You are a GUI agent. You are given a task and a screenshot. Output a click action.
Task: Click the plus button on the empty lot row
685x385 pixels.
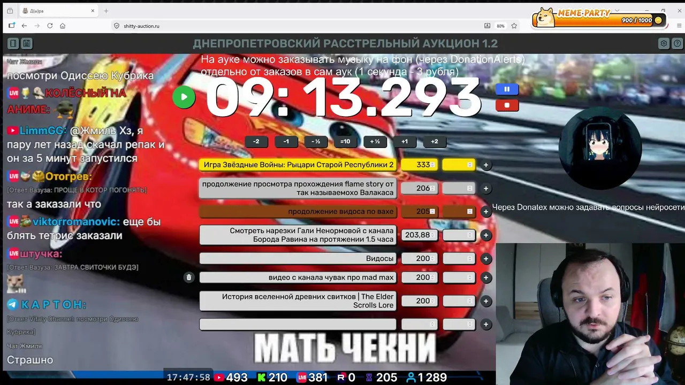pyautogui.click(x=486, y=325)
